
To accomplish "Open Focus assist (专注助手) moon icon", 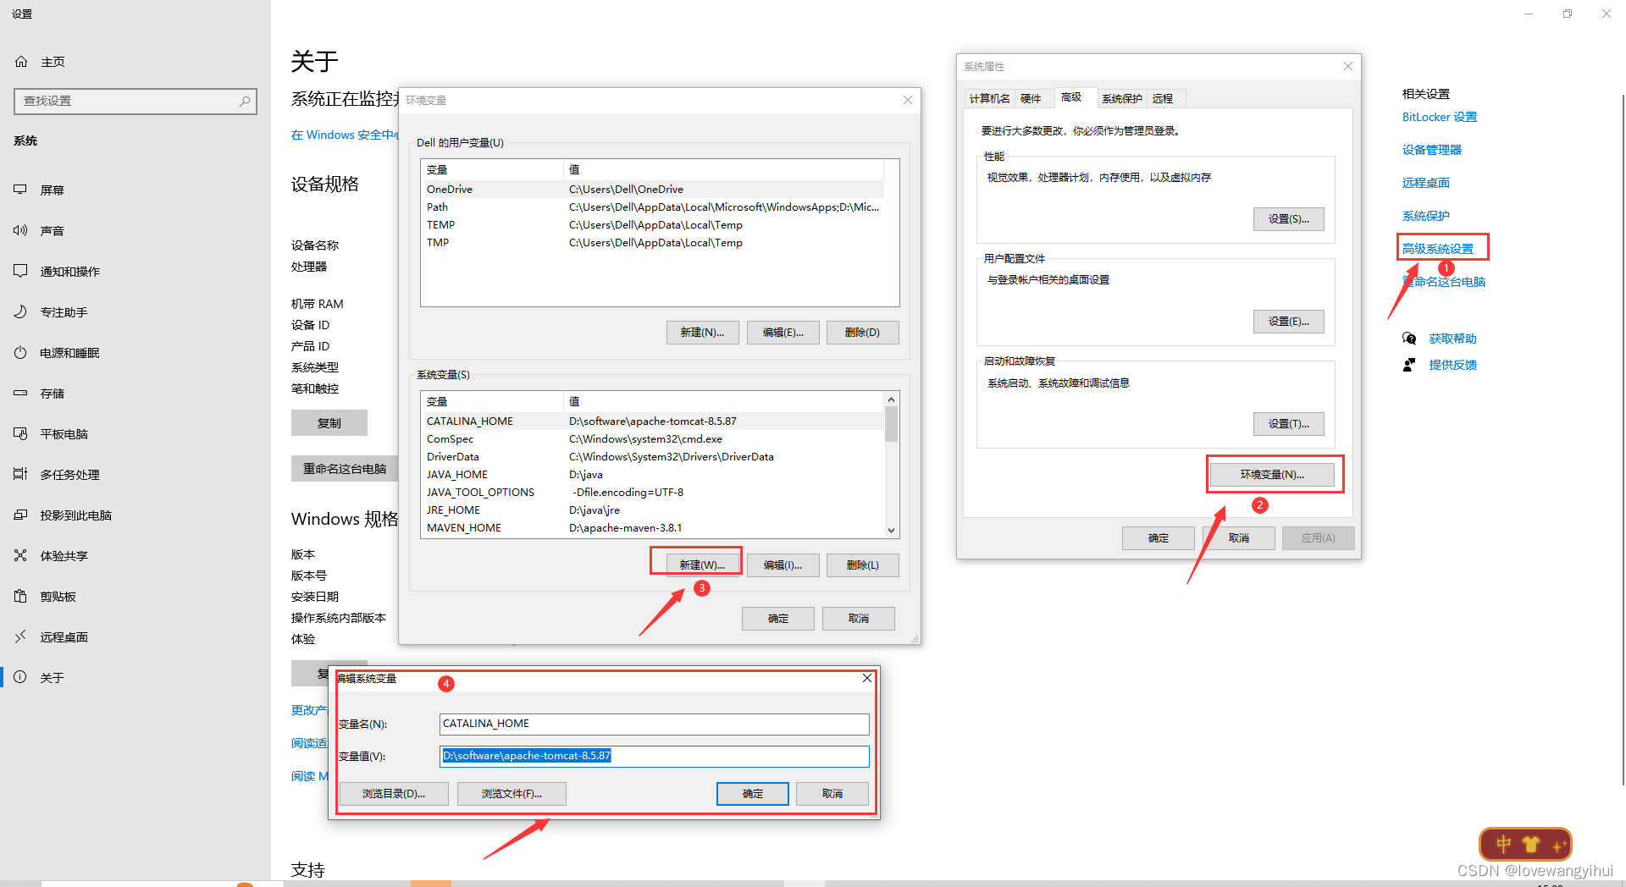I will click(20, 311).
